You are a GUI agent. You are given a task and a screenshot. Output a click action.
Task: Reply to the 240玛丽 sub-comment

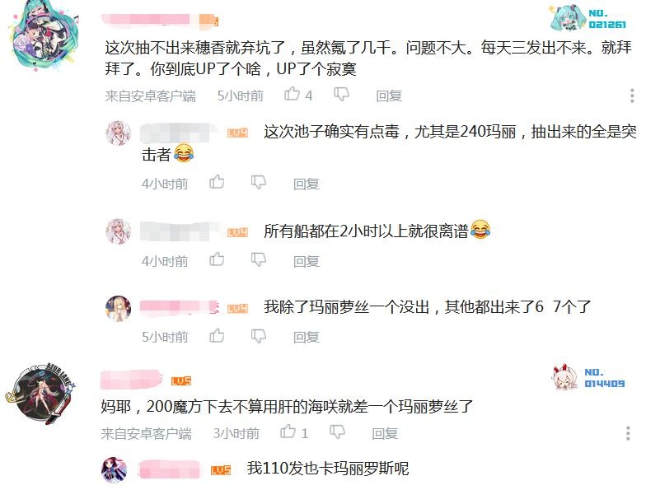coord(307,184)
